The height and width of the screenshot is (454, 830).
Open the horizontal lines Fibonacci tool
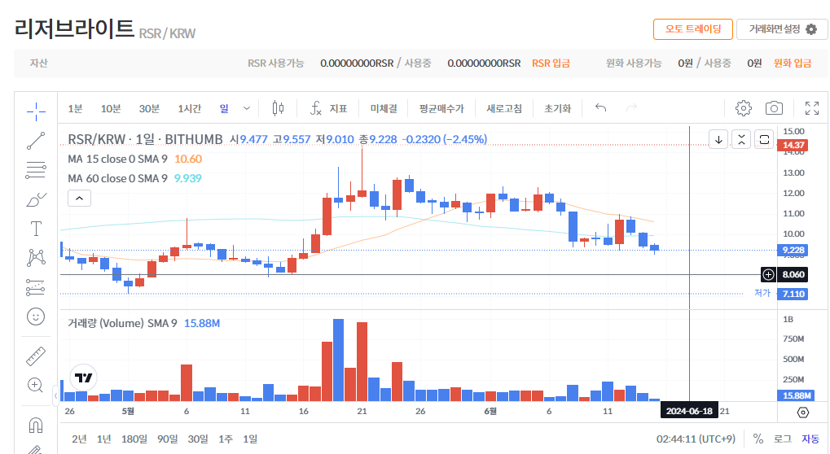pos(36,170)
